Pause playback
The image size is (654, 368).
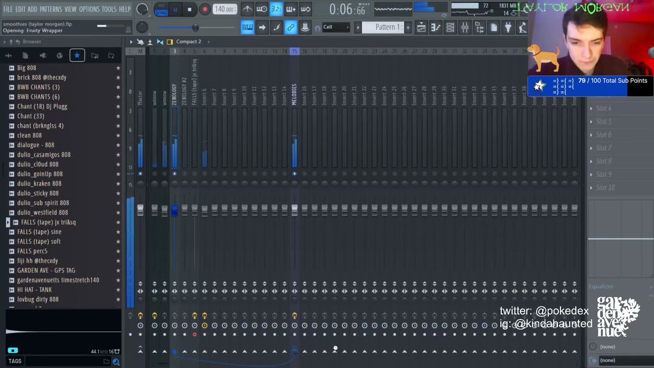click(175, 9)
